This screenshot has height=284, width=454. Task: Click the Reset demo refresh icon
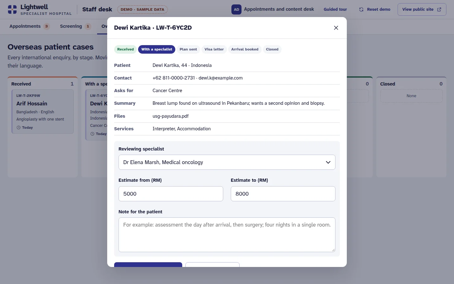[x=361, y=9]
